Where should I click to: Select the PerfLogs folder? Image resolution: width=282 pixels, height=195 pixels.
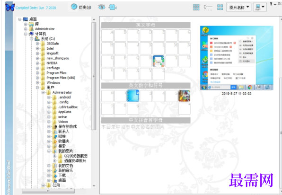pos(53,68)
